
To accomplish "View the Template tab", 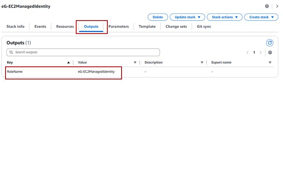I will pos(147,26).
